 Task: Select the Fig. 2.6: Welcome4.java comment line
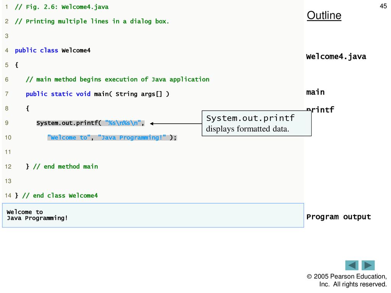pyautogui.click(x=61, y=7)
